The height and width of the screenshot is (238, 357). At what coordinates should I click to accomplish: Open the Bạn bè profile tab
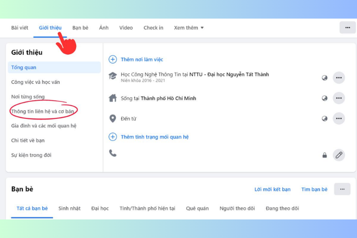coord(80,28)
